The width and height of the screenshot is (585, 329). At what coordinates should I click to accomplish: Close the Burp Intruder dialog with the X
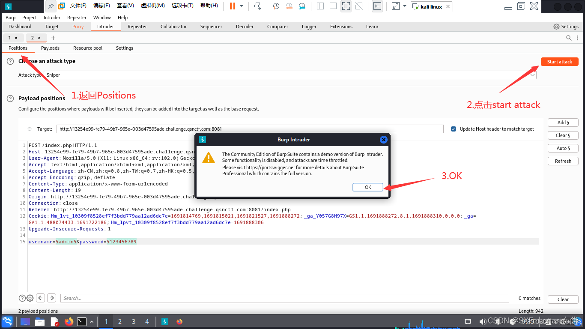point(384,140)
